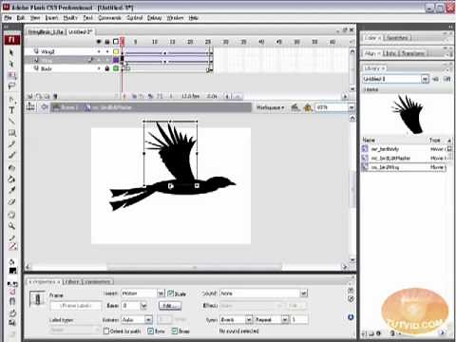Image resolution: width=456 pixels, height=342 pixels.
Task: Open the Ease value dropdown arrow
Action: point(144,306)
